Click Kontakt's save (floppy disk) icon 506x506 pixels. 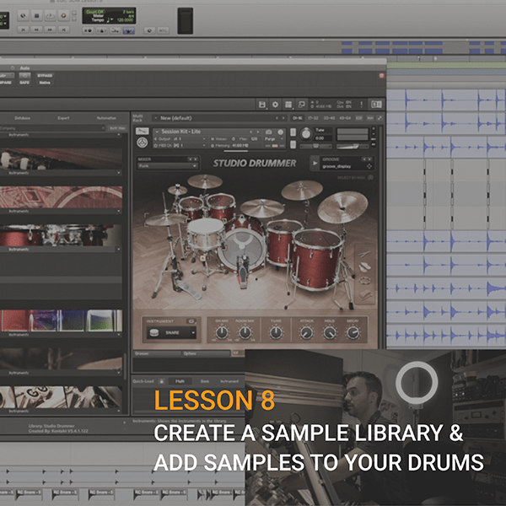pos(262,105)
